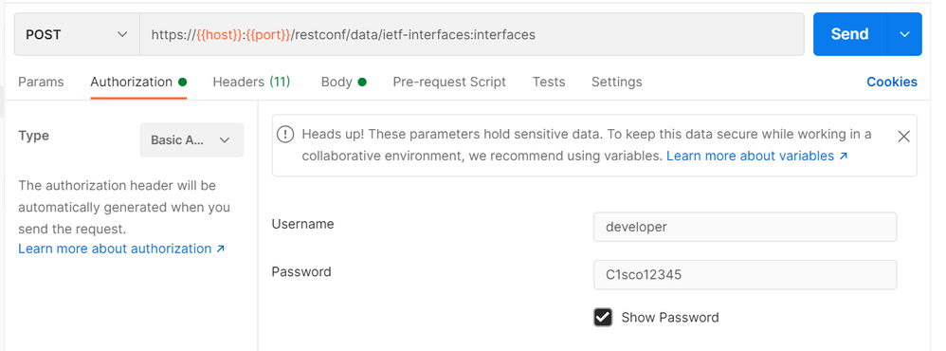Click the green dot beside Body tab
The image size is (946, 351).
362,83
